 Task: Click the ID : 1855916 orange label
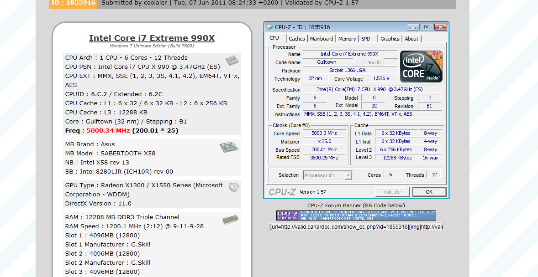click(x=74, y=3)
